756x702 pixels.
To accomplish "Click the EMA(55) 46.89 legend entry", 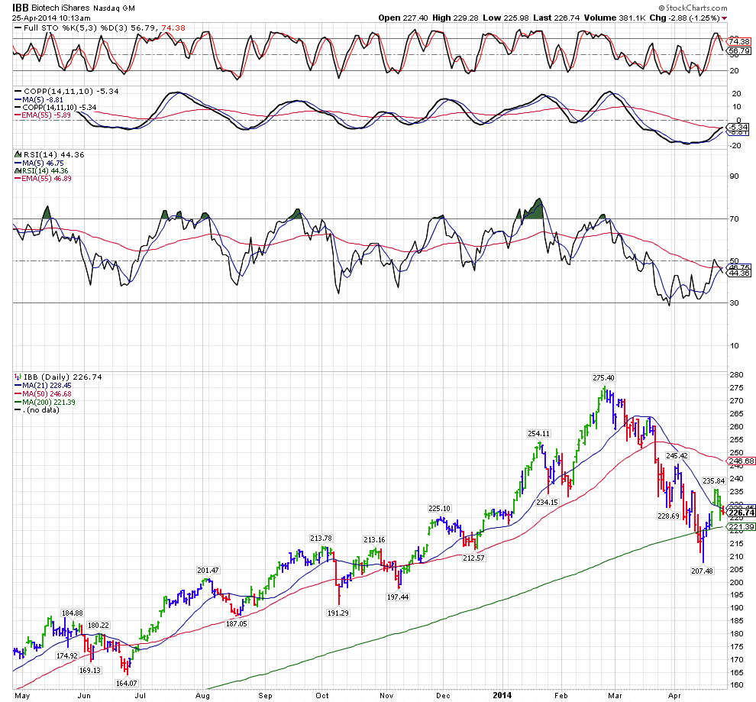I will click(x=43, y=178).
